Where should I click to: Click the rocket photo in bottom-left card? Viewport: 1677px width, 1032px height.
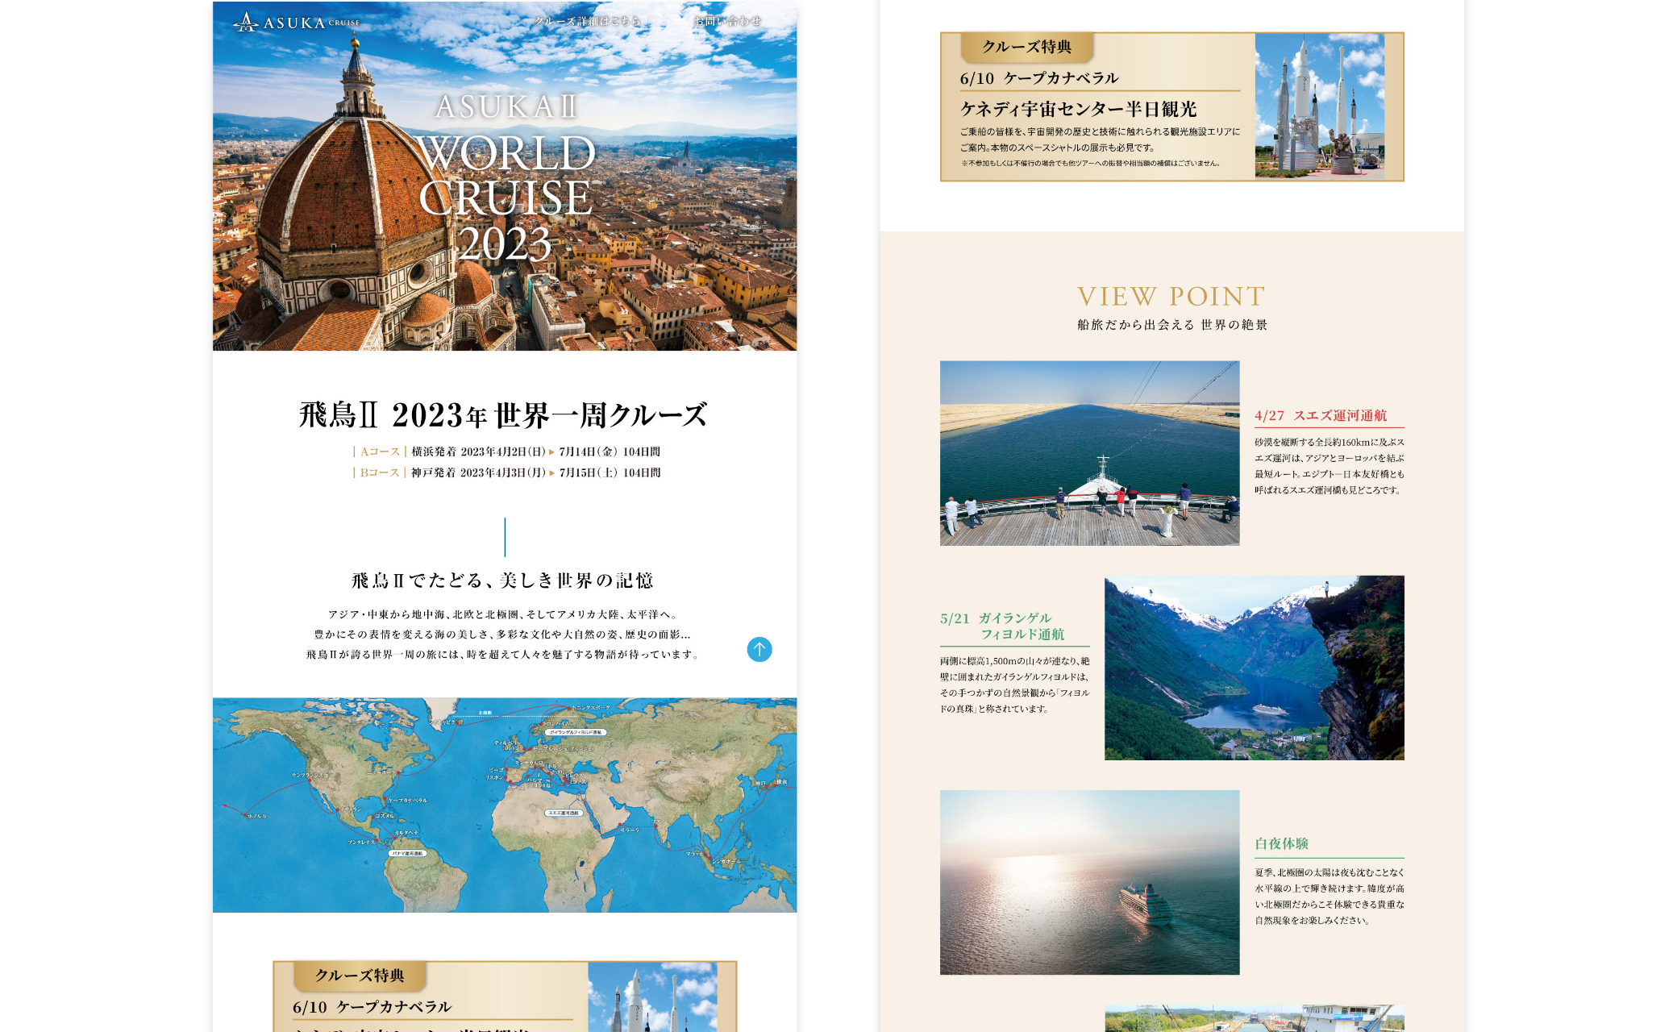(x=652, y=997)
